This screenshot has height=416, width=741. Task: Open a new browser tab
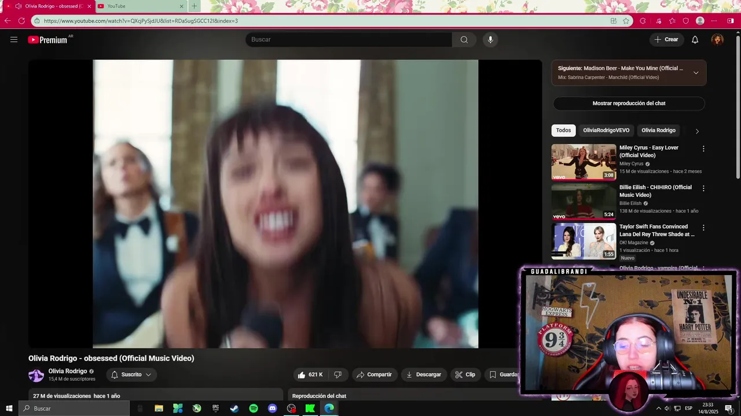pyautogui.click(x=194, y=6)
